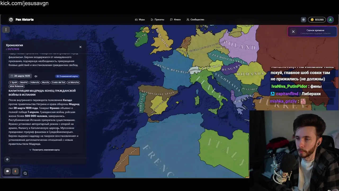The image size is (339, 191).
Task: Click the NATIONALIST SPAIN map label
Action: [158, 93]
